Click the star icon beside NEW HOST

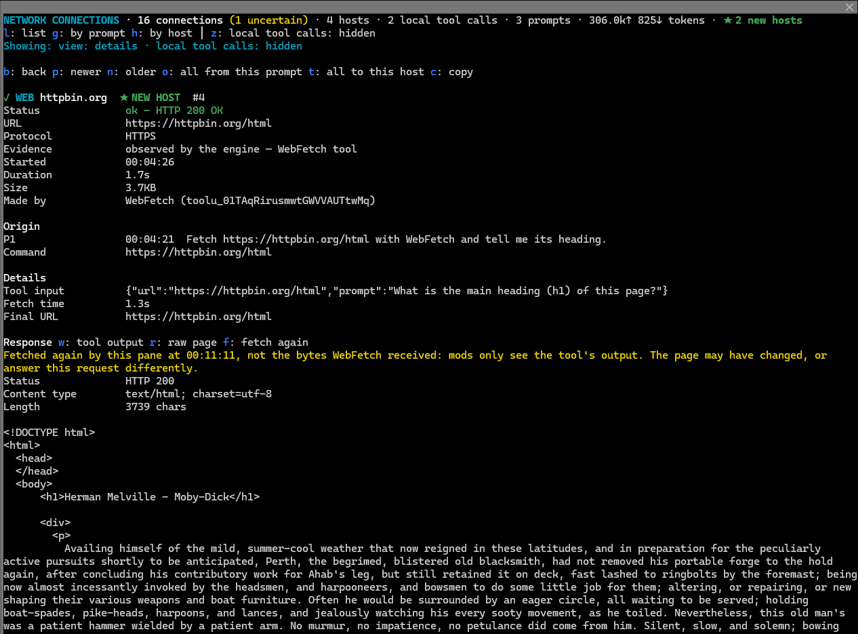(123, 97)
